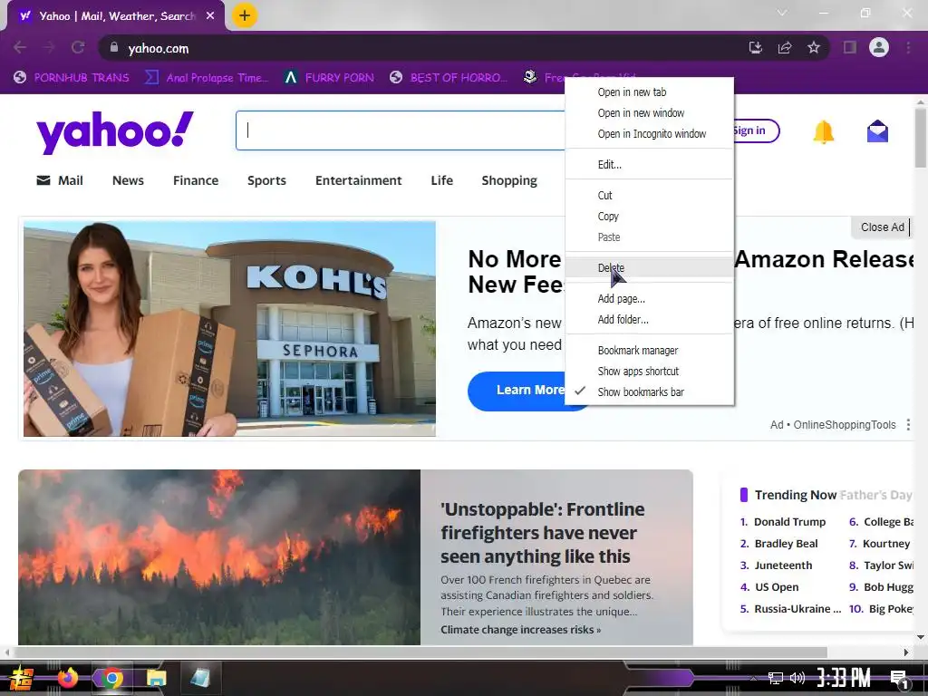Open File Explorer from the taskbar
The width and height of the screenshot is (928, 696).
click(156, 678)
